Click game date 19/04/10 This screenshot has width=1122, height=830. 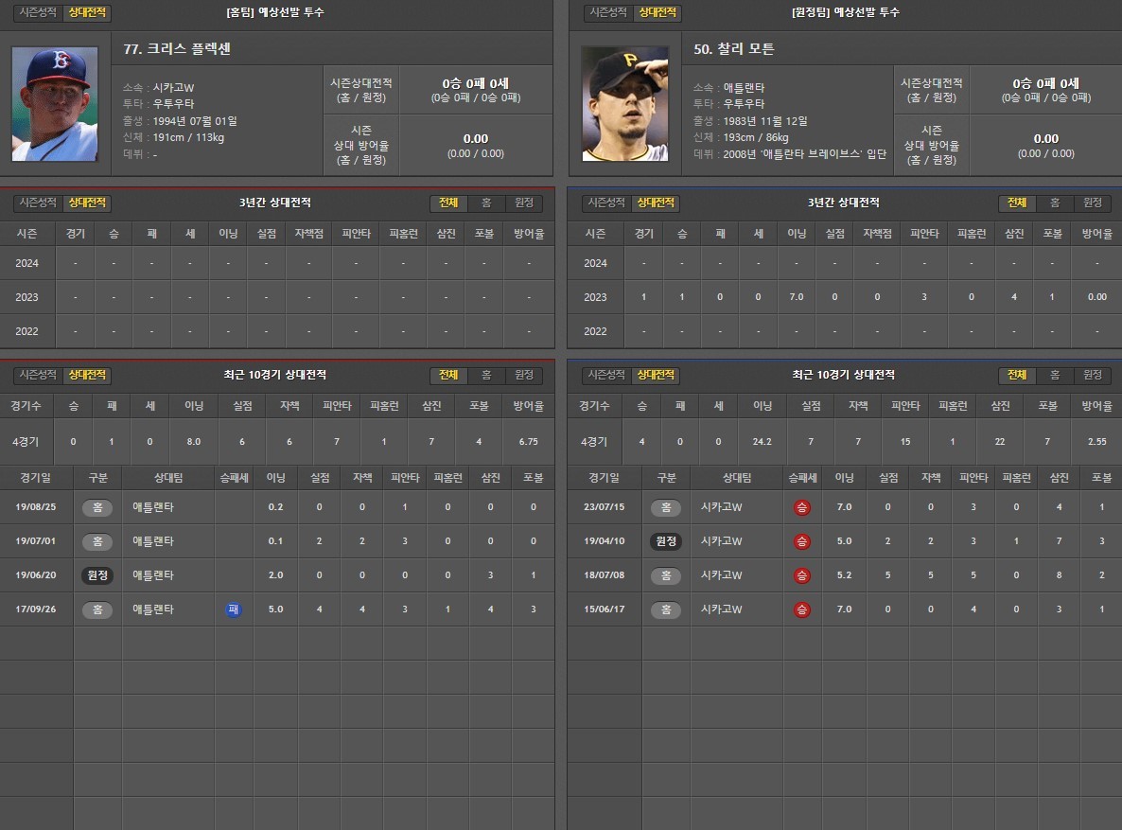click(604, 540)
